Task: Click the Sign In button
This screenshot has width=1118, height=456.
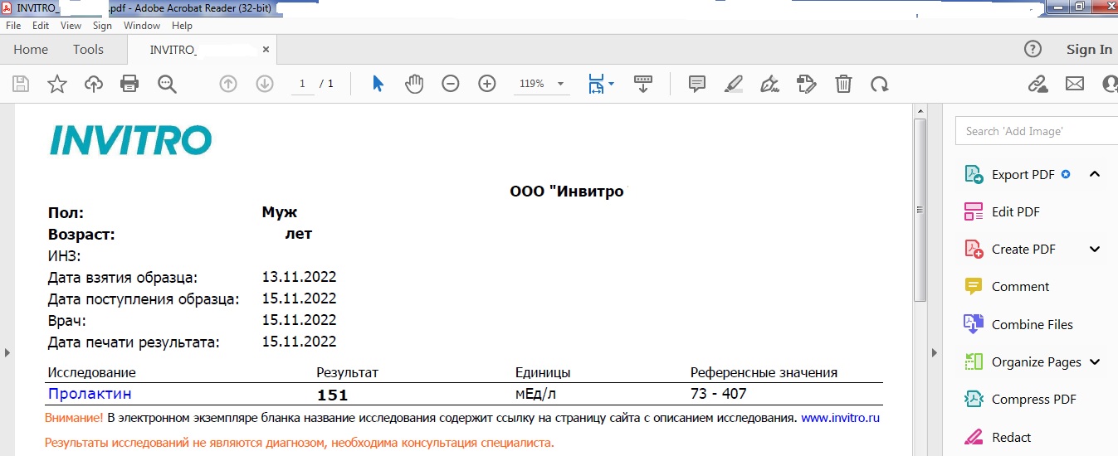Action: tap(1088, 50)
